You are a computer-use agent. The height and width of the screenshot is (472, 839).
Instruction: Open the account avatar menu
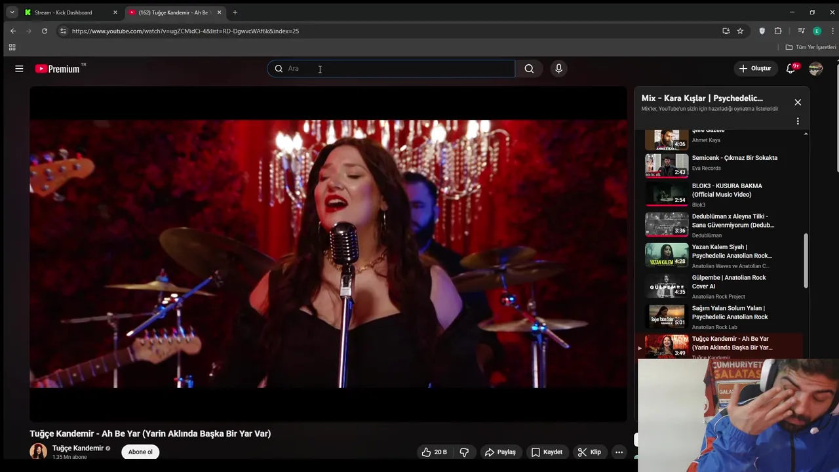click(815, 68)
